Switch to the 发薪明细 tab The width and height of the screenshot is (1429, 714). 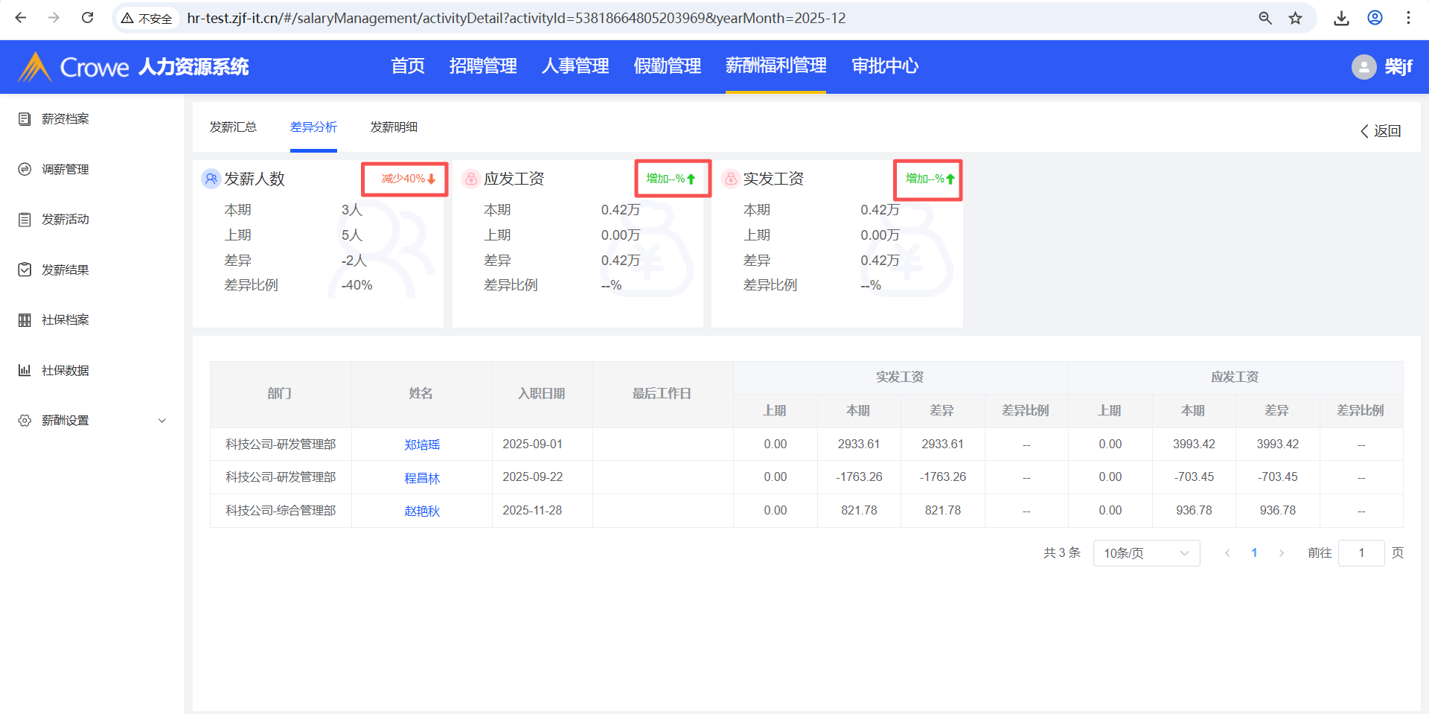394,127
